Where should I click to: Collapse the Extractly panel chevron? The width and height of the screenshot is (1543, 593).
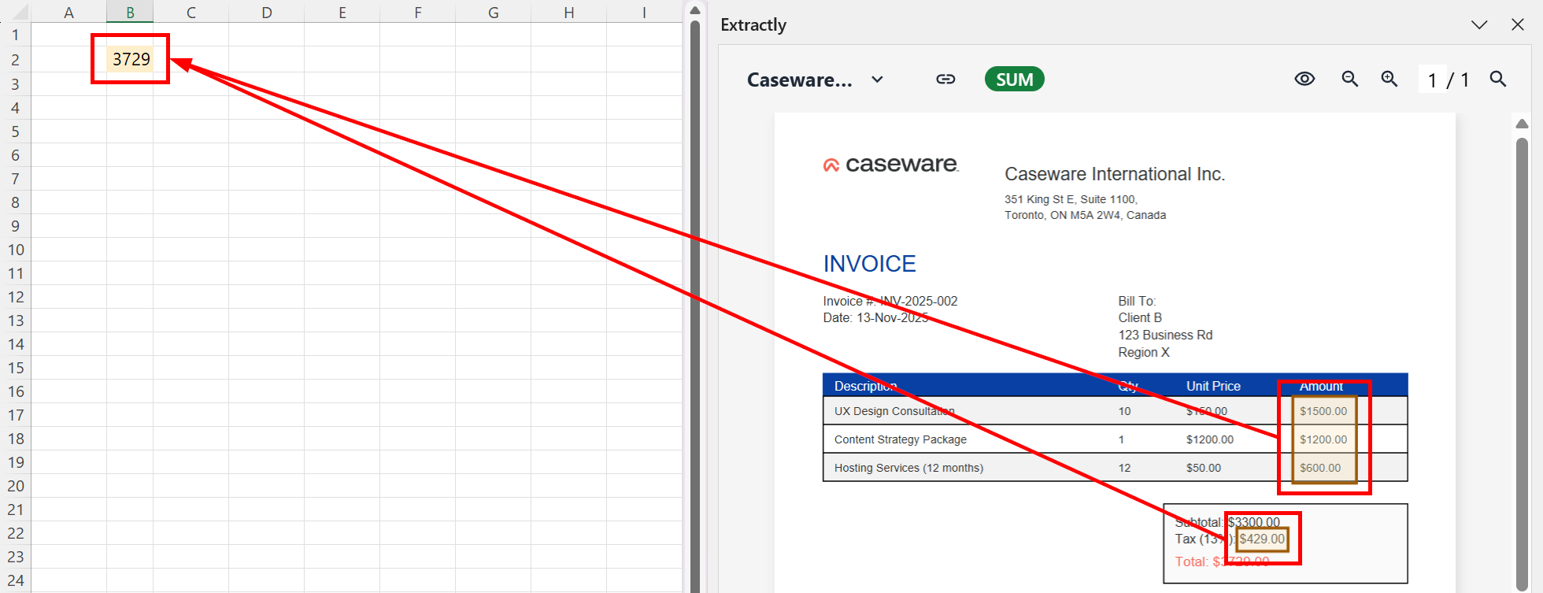coord(1479,25)
